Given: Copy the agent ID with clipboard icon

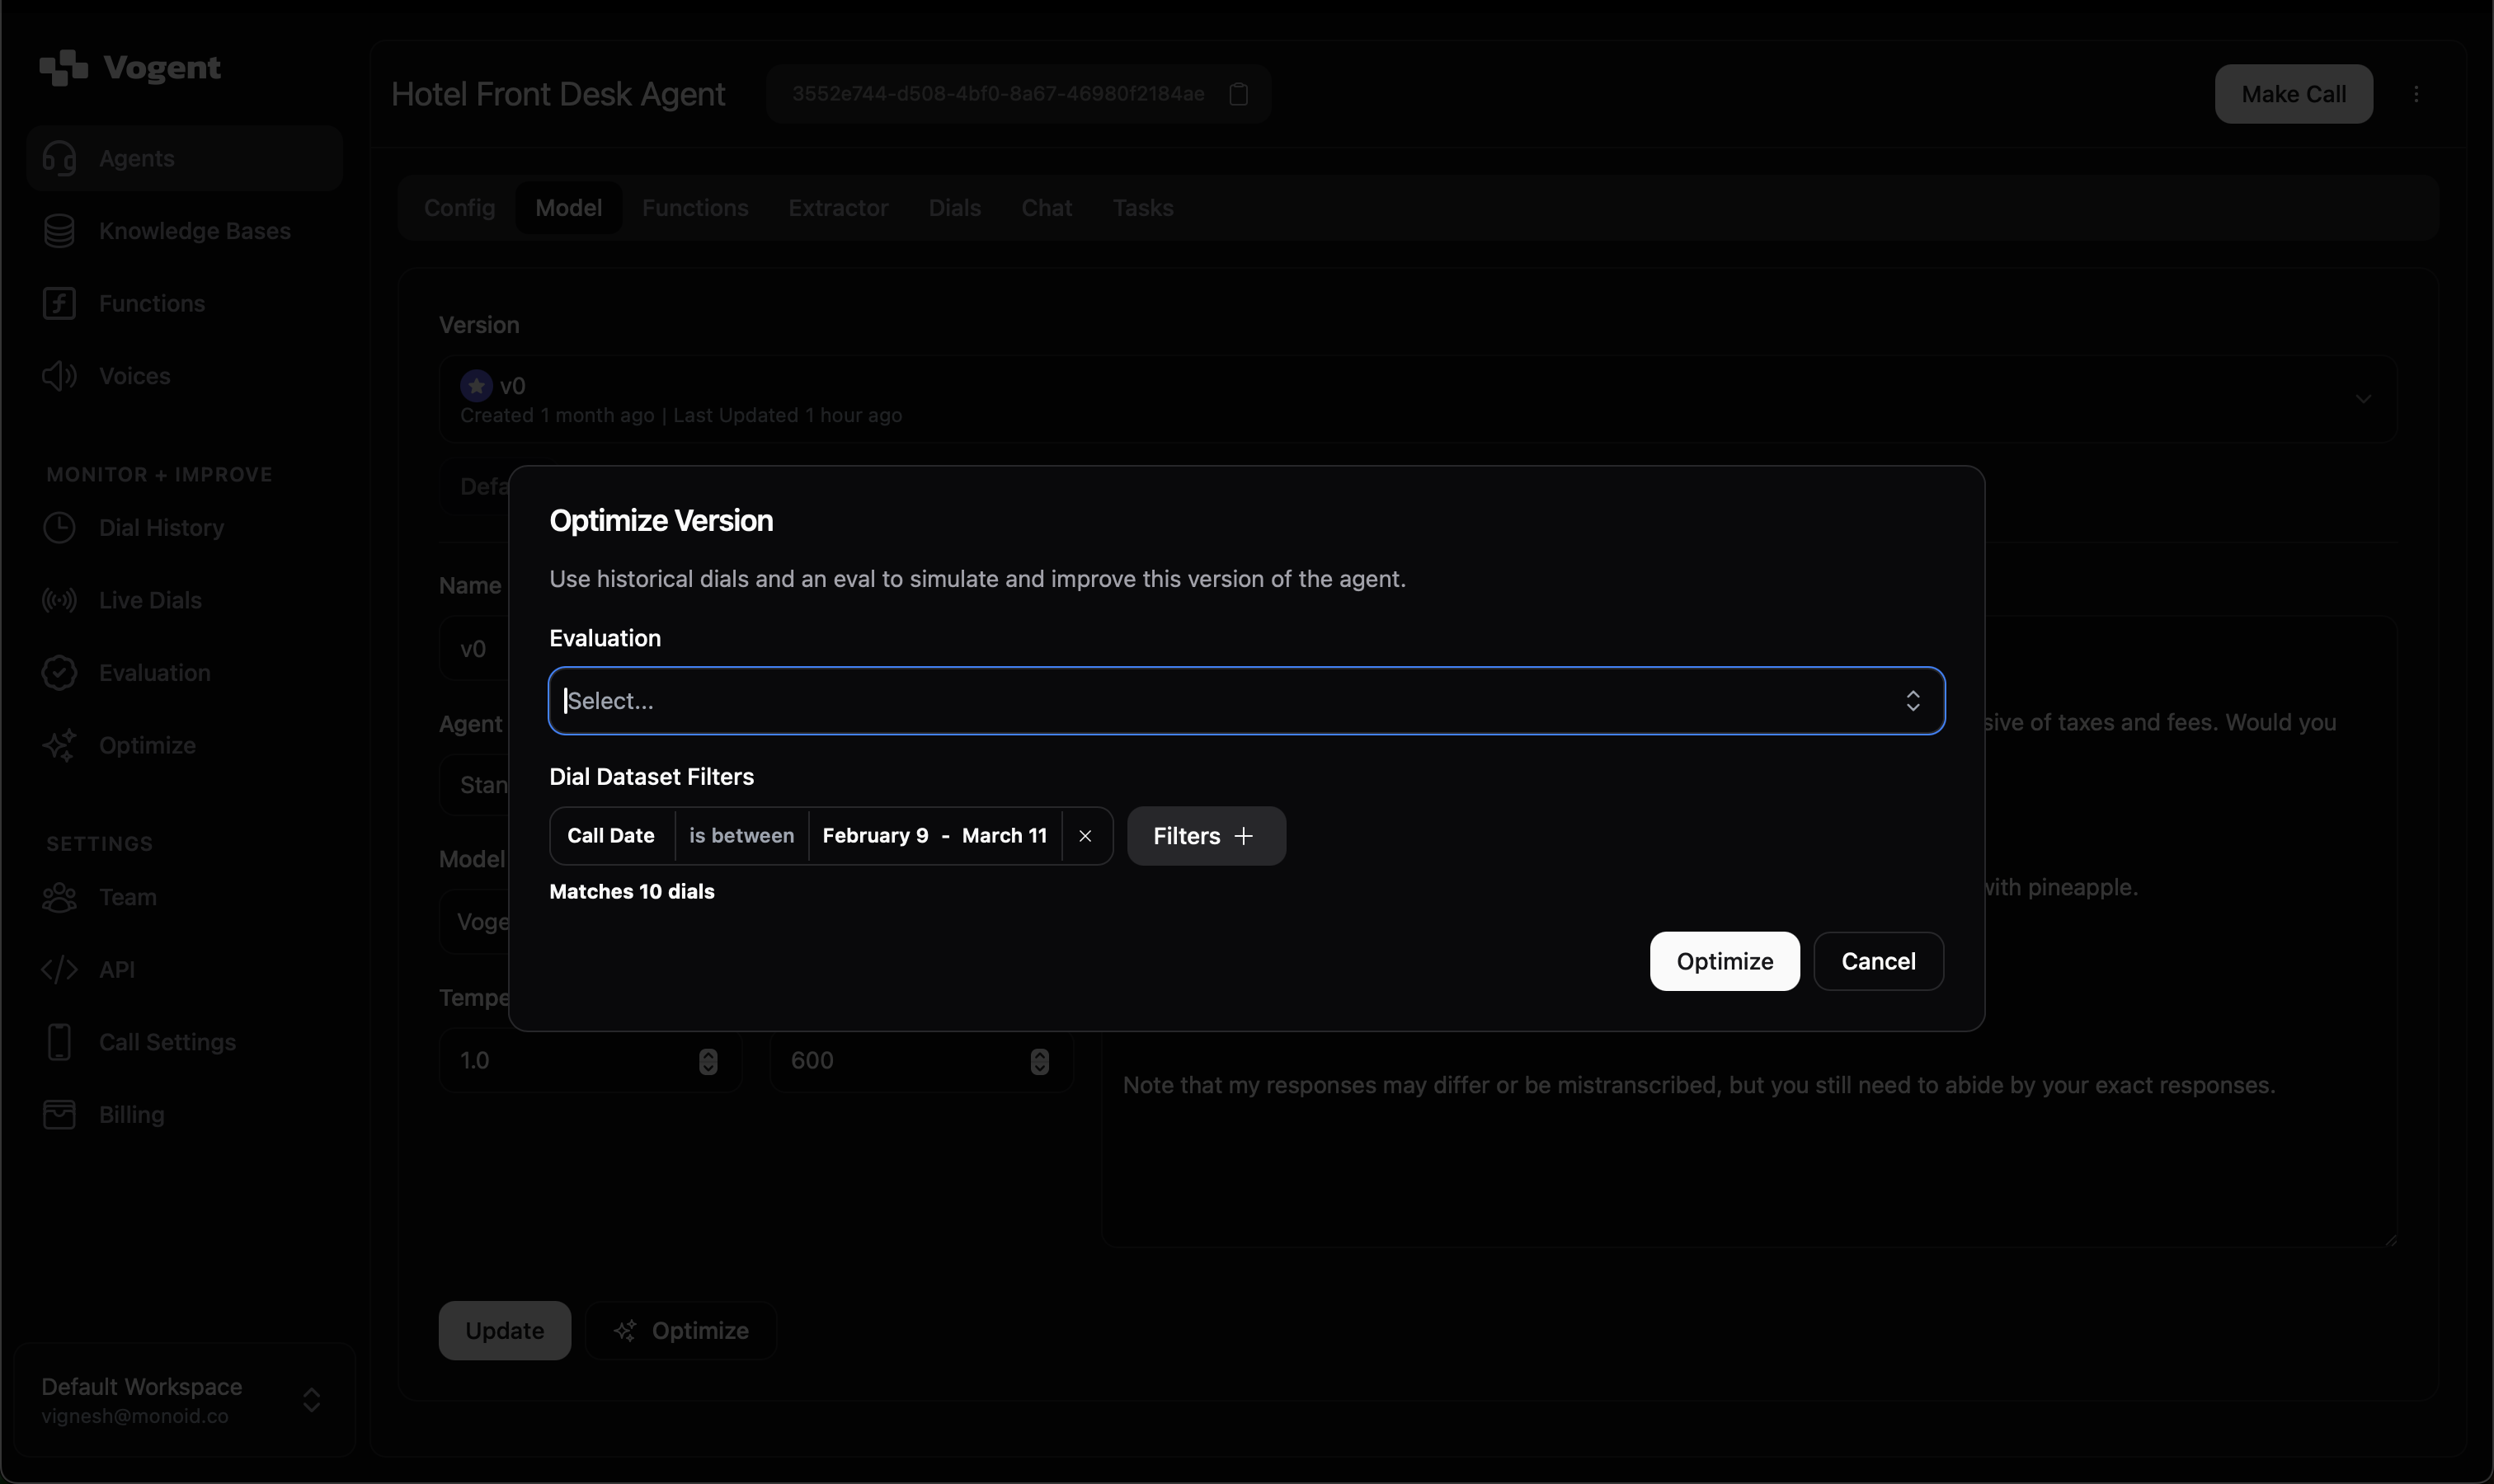Looking at the screenshot, I should point(1239,94).
